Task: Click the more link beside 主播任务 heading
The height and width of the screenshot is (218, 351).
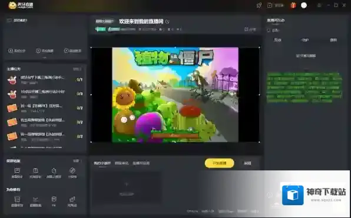Action: coord(77,69)
